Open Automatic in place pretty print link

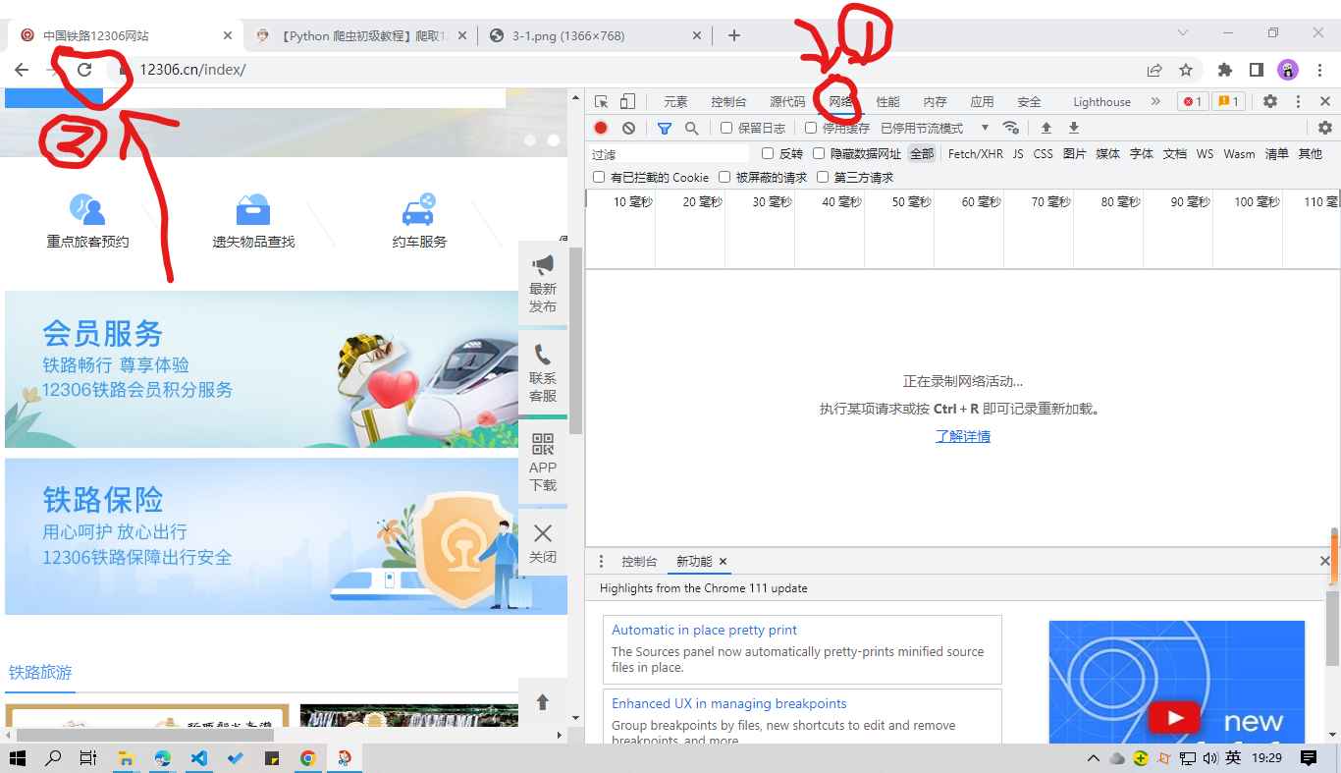(704, 630)
